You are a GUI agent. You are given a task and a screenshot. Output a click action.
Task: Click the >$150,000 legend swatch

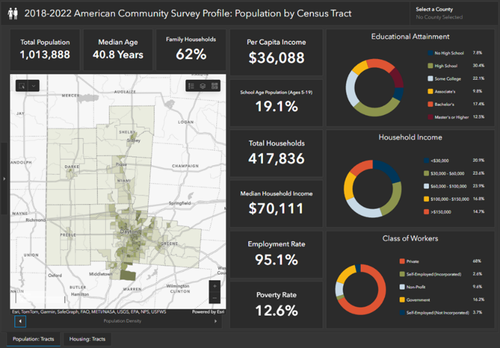click(426, 212)
